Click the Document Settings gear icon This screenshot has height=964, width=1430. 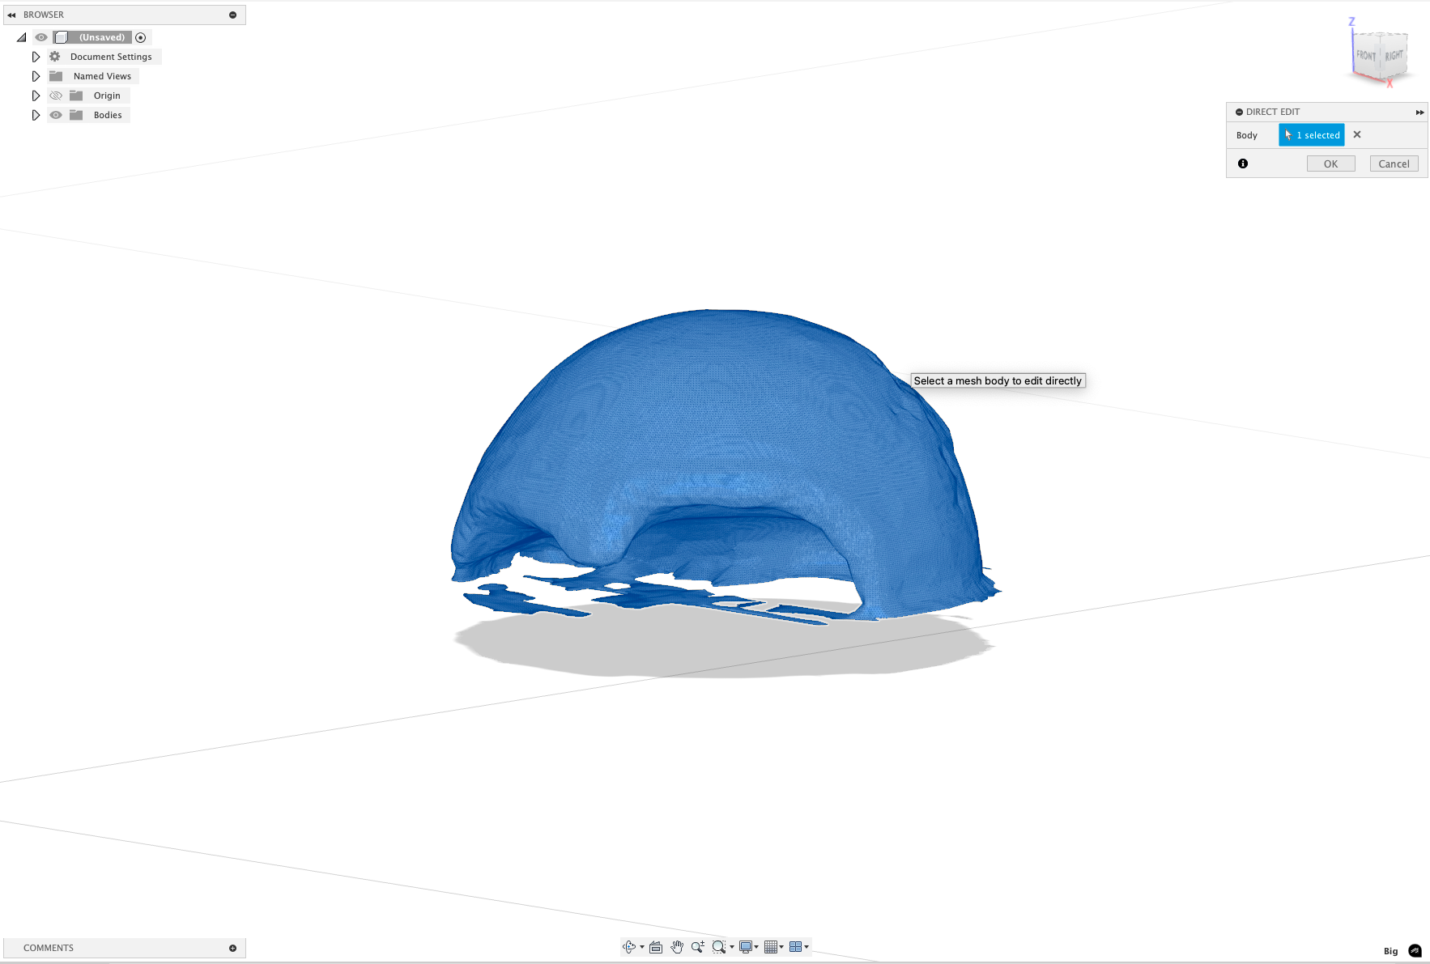coord(55,57)
